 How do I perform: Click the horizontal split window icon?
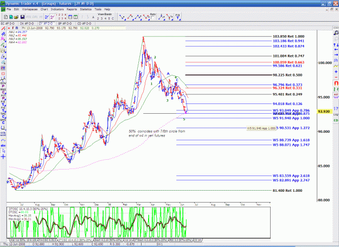(71, 17)
